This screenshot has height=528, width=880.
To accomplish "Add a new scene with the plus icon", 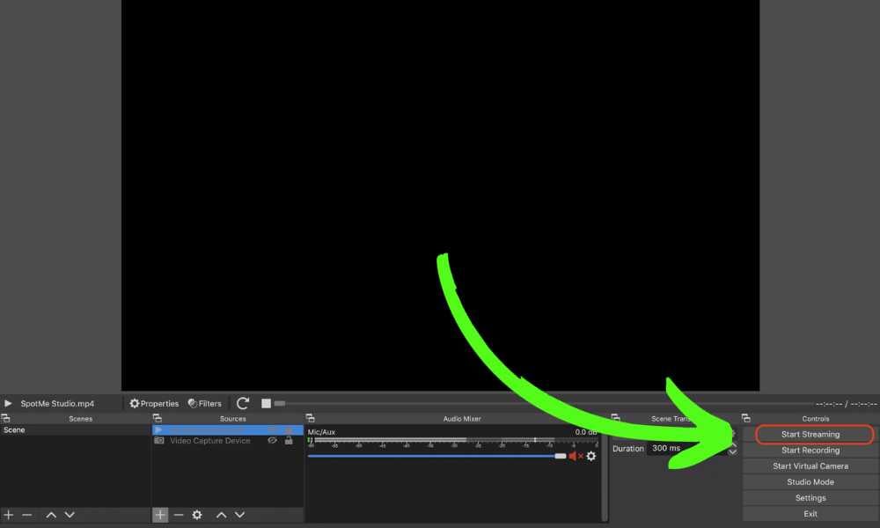I will [x=9, y=515].
